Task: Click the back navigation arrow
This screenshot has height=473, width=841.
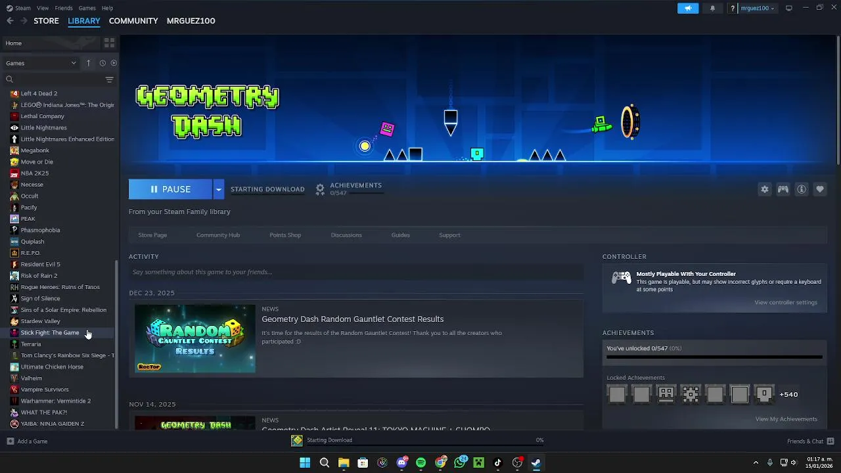Action: [x=10, y=20]
